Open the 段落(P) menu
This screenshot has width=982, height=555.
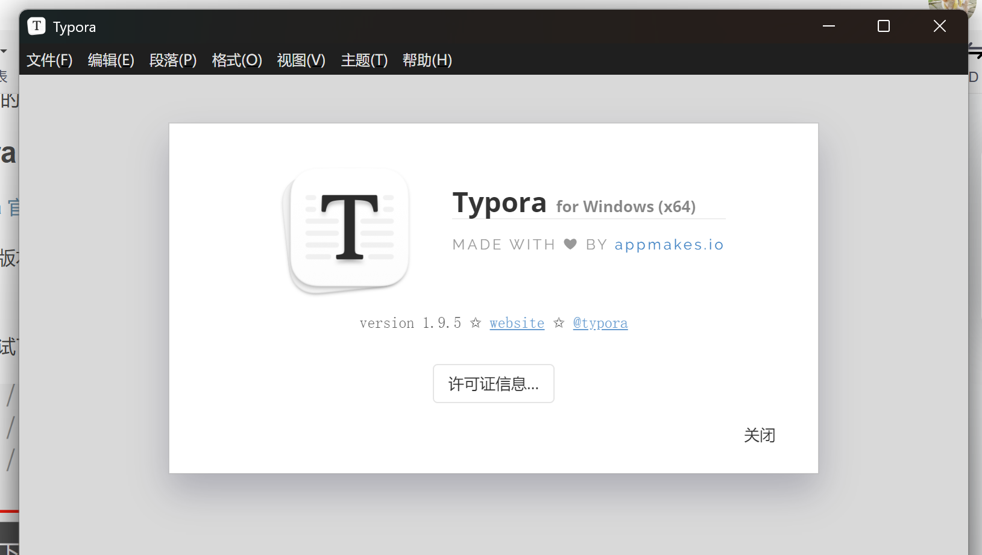click(x=173, y=60)
